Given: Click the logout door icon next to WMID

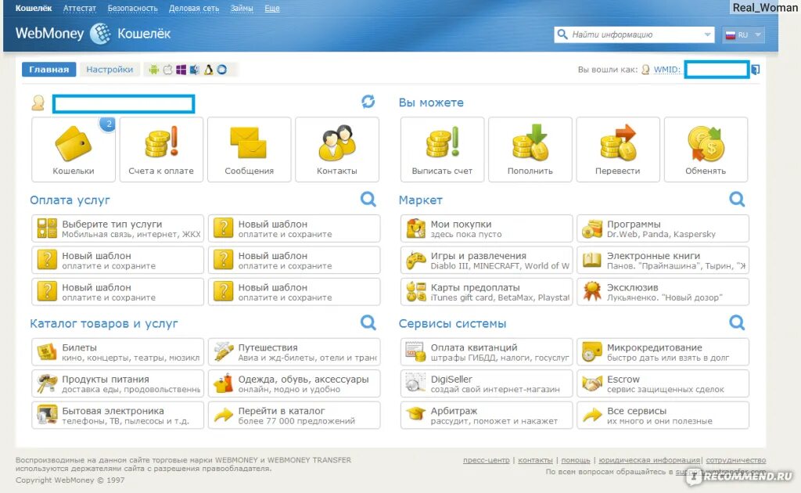Looking at the screenshot, I should coord(756,70).
